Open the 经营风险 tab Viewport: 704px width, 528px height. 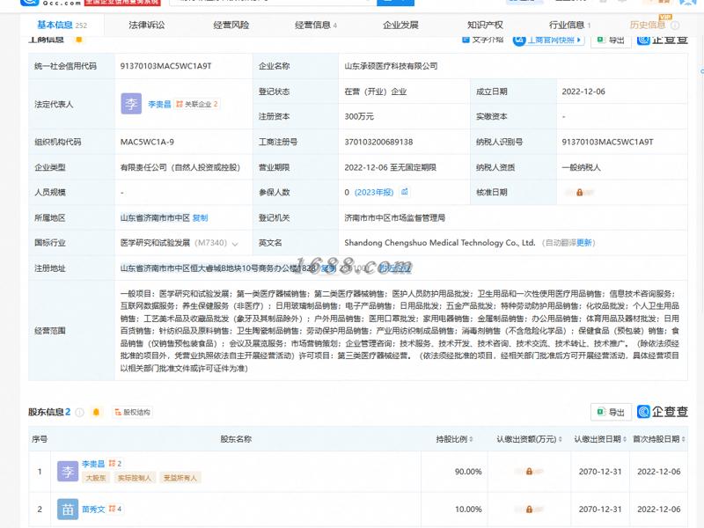(x=231, y=26)
